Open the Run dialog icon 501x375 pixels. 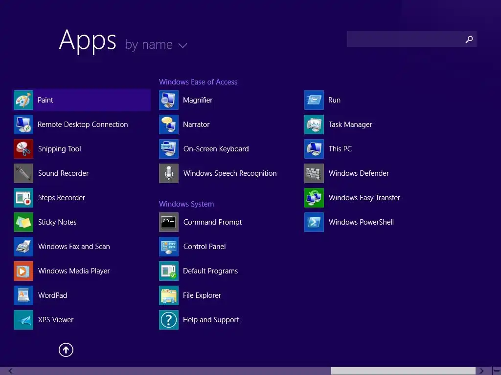point(314,100)
